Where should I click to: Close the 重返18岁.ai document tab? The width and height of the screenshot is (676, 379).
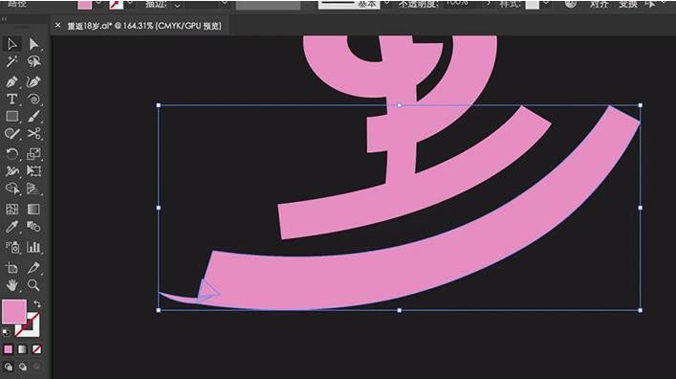pyautogui.click(x=57, y=26)
